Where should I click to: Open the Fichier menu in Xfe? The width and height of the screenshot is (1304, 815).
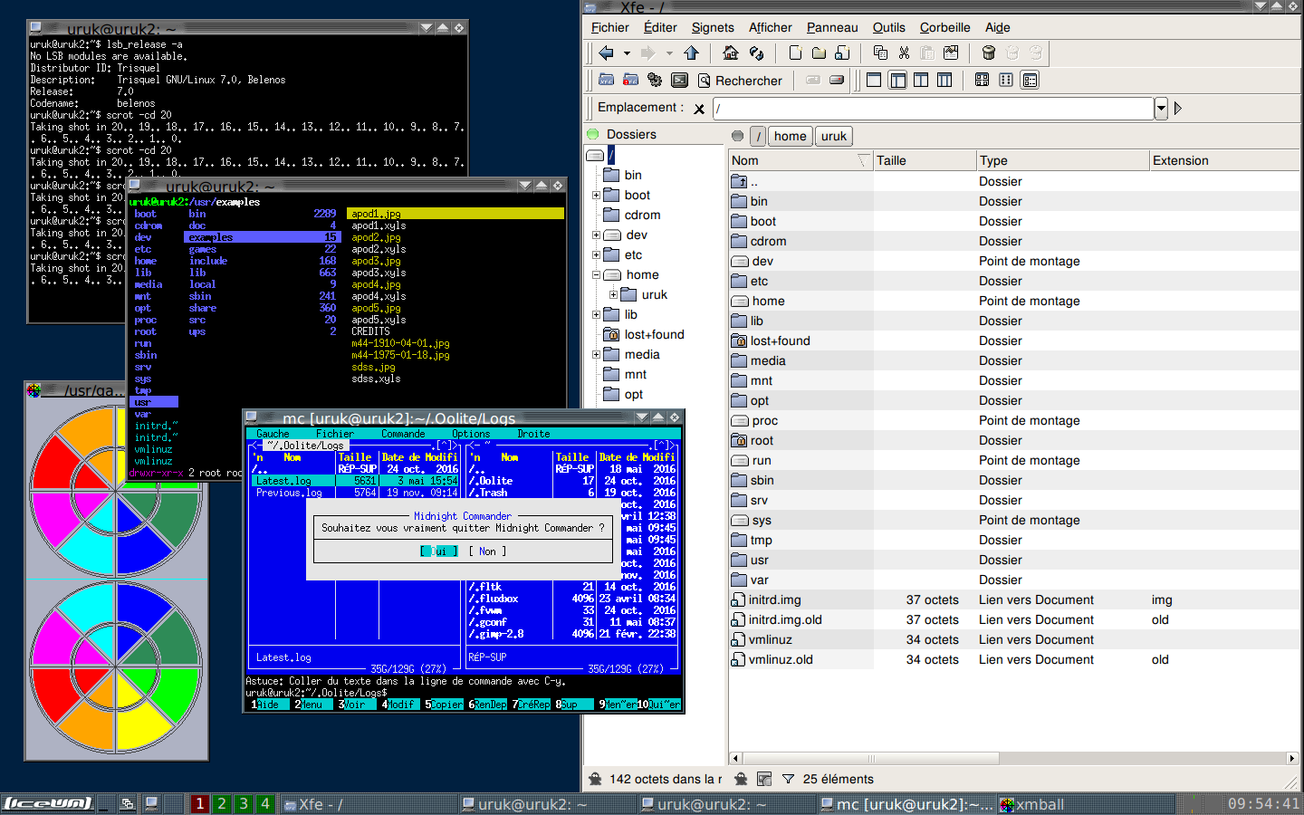609,28
